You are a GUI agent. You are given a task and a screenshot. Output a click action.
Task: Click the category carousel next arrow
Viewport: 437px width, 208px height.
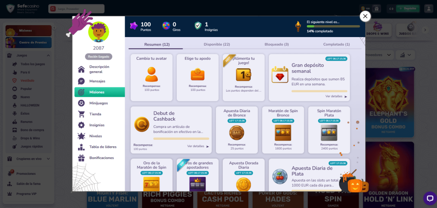click(425, 30)
